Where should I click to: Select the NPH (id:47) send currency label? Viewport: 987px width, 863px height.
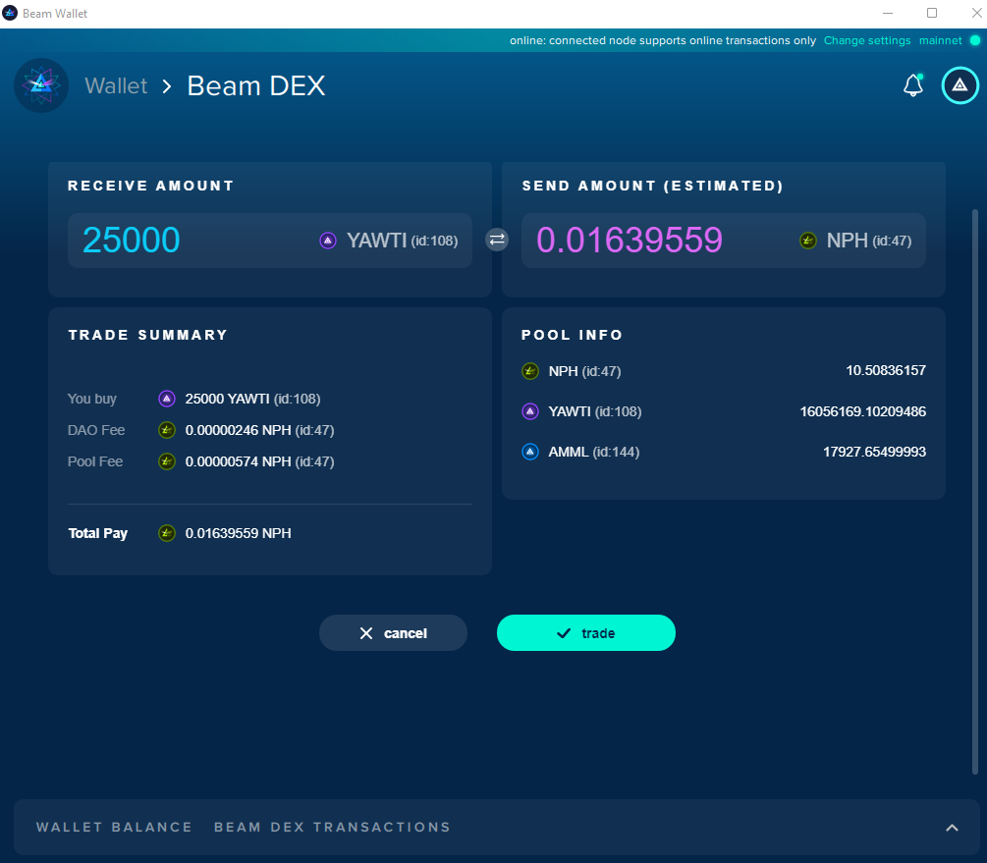(x=869, y=241)
